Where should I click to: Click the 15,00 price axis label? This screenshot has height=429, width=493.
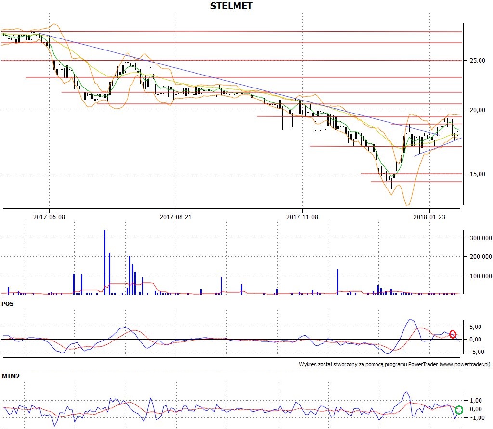(477, 174)
